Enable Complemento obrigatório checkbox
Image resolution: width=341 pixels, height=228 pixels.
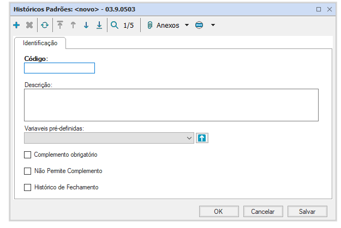28,155
